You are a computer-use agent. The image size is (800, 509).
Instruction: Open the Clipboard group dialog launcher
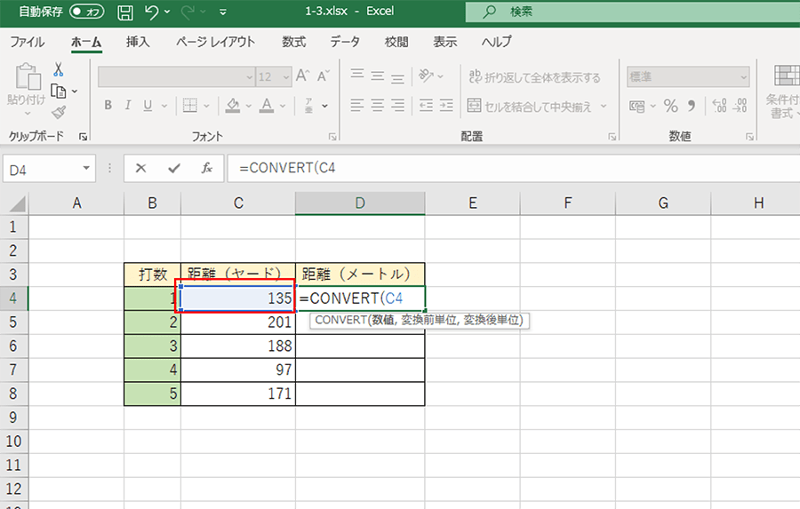click(83, 136)
